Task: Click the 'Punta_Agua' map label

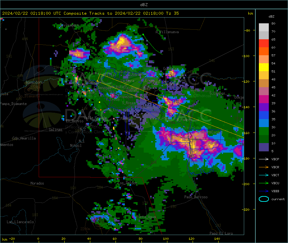Action: tap(146, 217)
